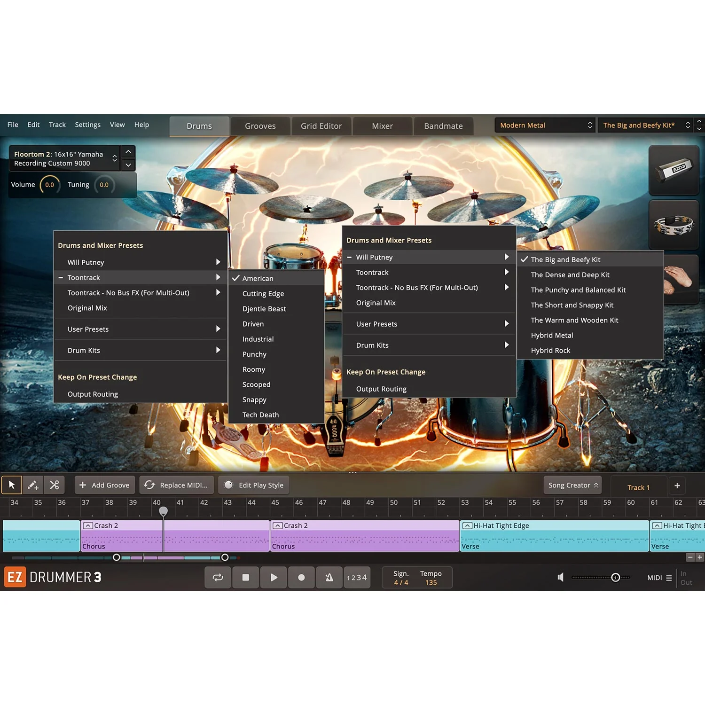Image resolution: width=705 pixels, height=705 pixels.
Task: Switch to previous instrument with up arrow
Action: pyautogui.click(x=128, y=152)
